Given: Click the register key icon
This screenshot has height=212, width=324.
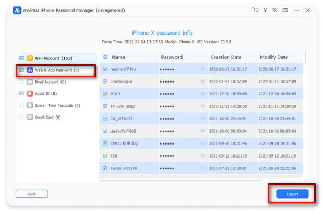Looking at the screenshot, I should coord(265,10).
